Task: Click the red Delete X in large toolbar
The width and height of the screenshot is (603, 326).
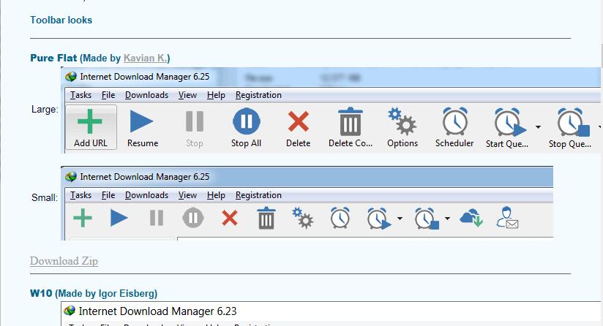Action: 299,121
